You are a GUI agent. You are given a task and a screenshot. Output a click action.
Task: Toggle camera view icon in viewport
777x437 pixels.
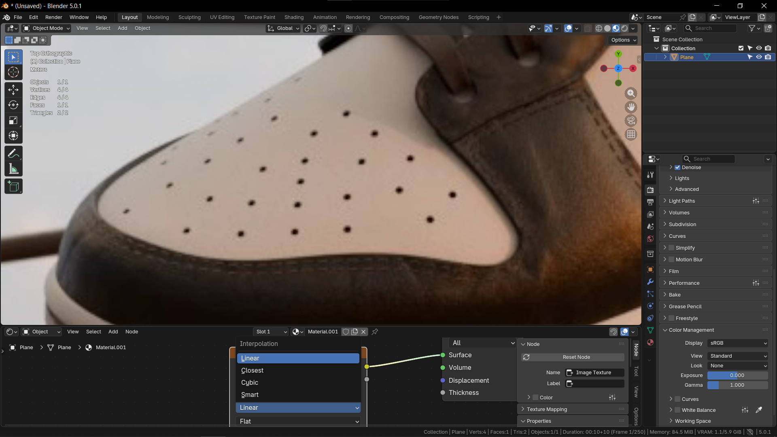(x=631, y=121)
